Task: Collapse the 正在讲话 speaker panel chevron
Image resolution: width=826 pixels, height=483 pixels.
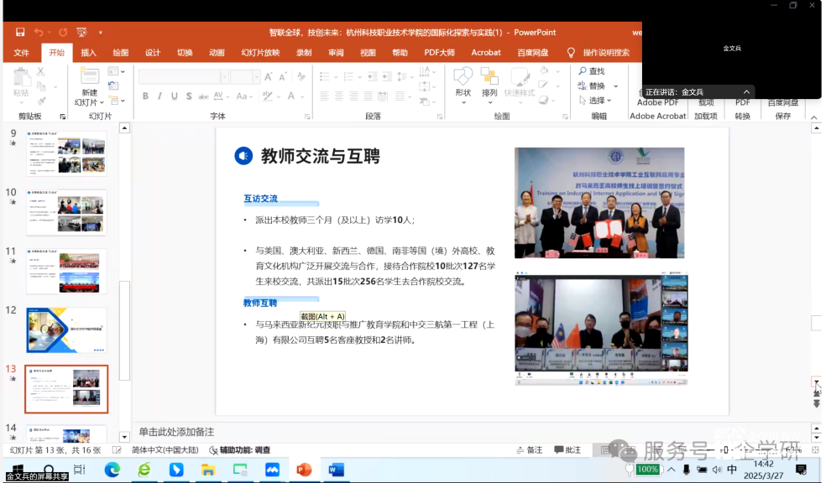Action: click(x=746, y=92)
